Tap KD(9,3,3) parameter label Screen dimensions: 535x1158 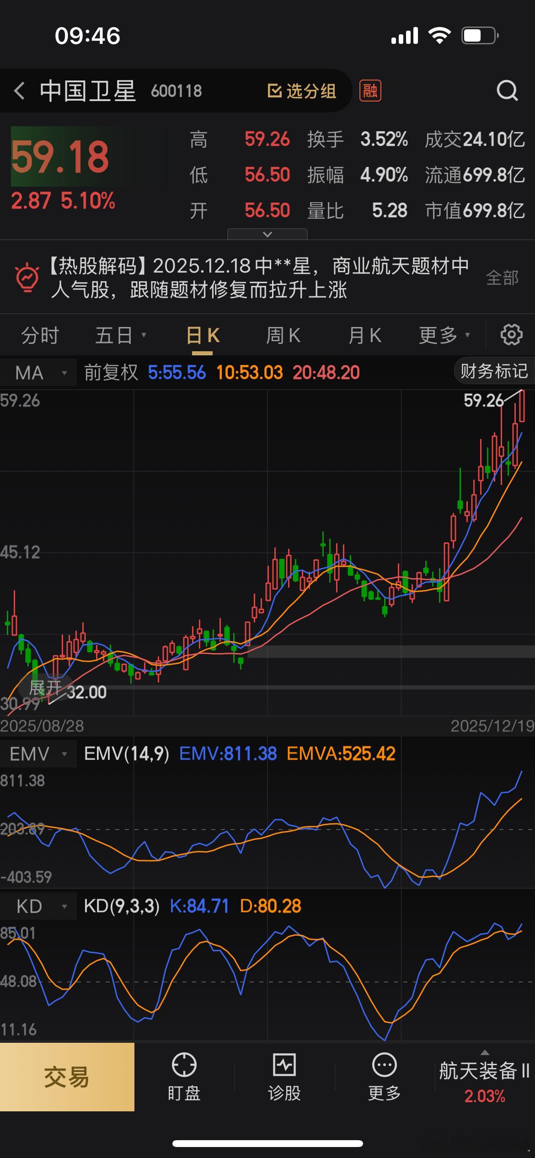[122, 906]
